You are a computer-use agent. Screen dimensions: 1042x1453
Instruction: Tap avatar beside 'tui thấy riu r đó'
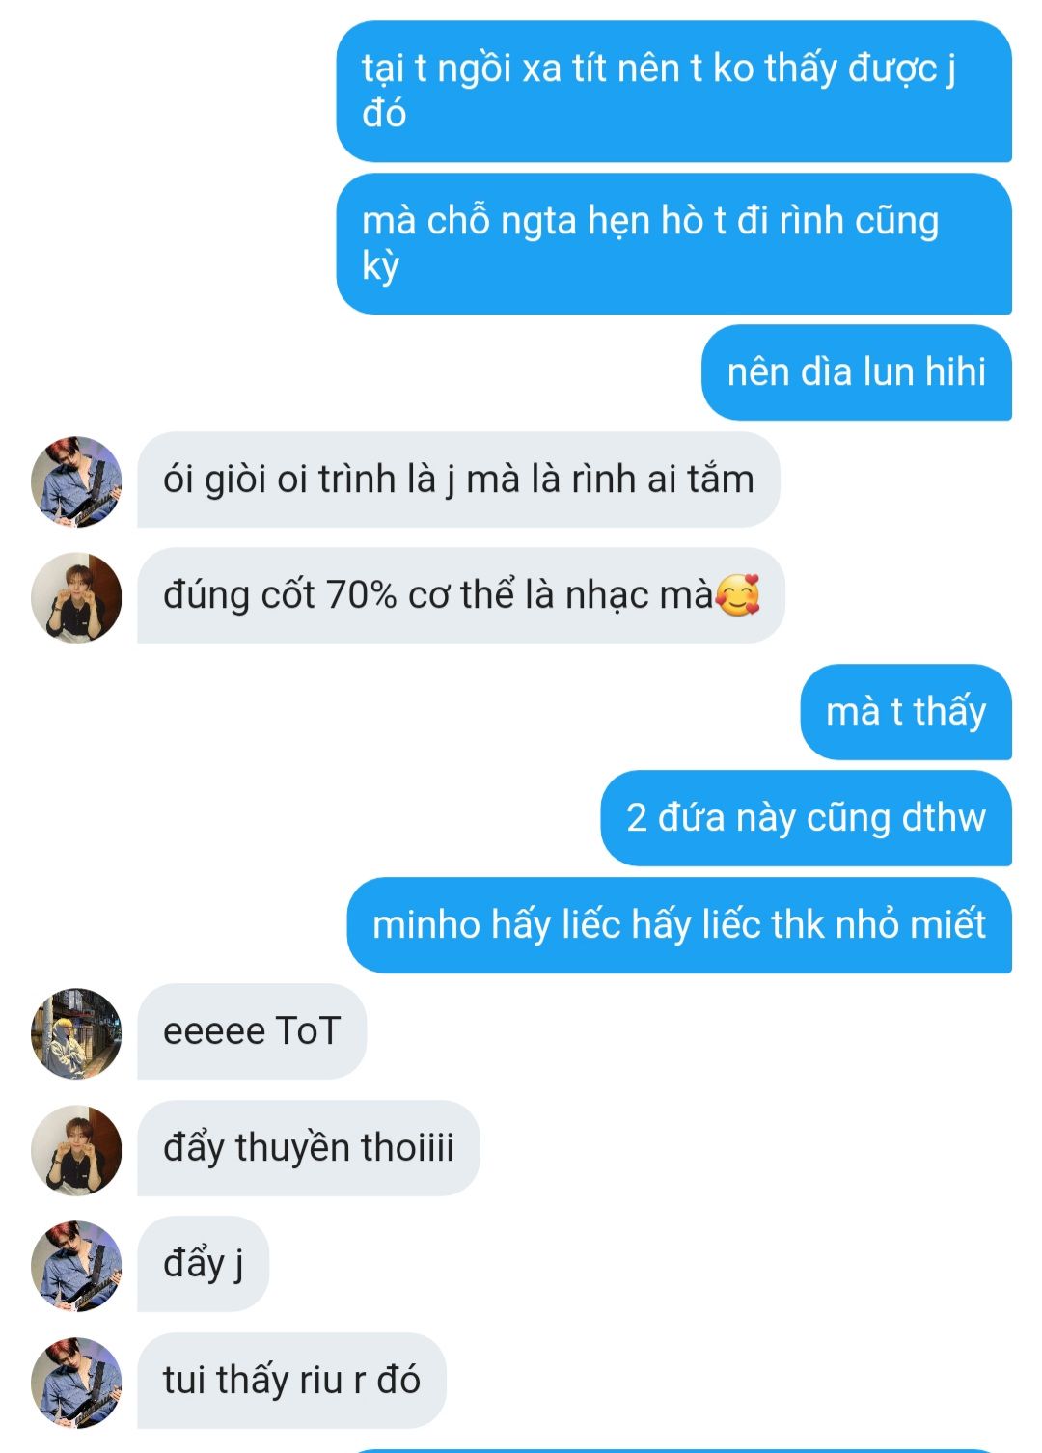tap(76, 1382)
